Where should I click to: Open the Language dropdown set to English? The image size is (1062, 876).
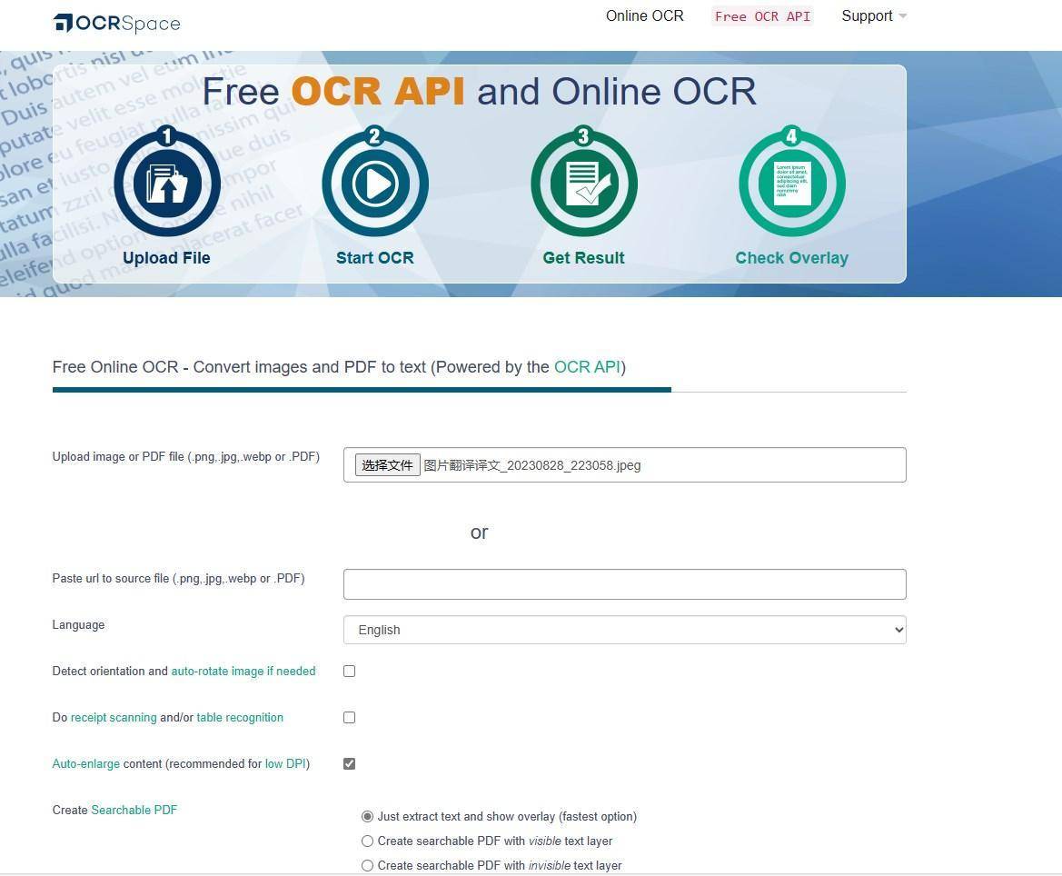tap(624, 630)
